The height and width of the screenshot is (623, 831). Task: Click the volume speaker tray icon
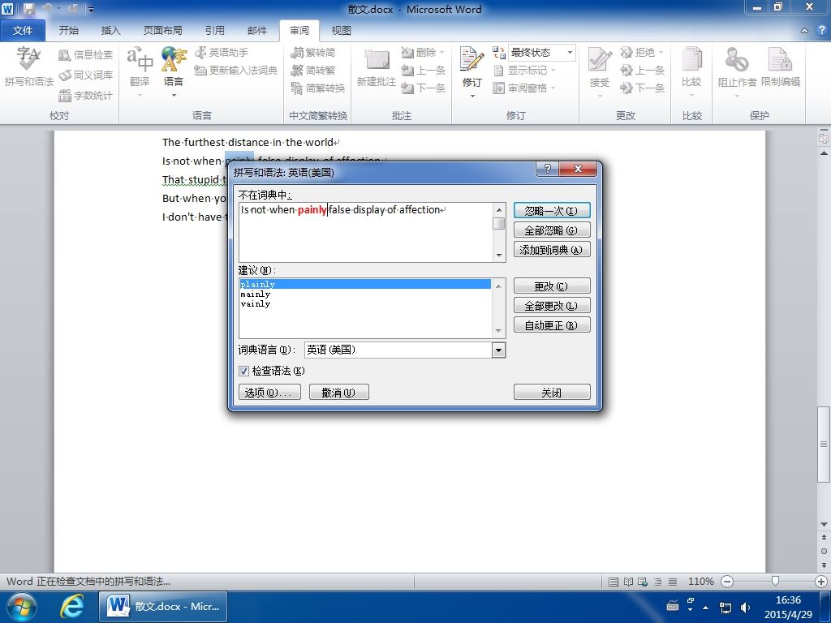click(745, 607)
